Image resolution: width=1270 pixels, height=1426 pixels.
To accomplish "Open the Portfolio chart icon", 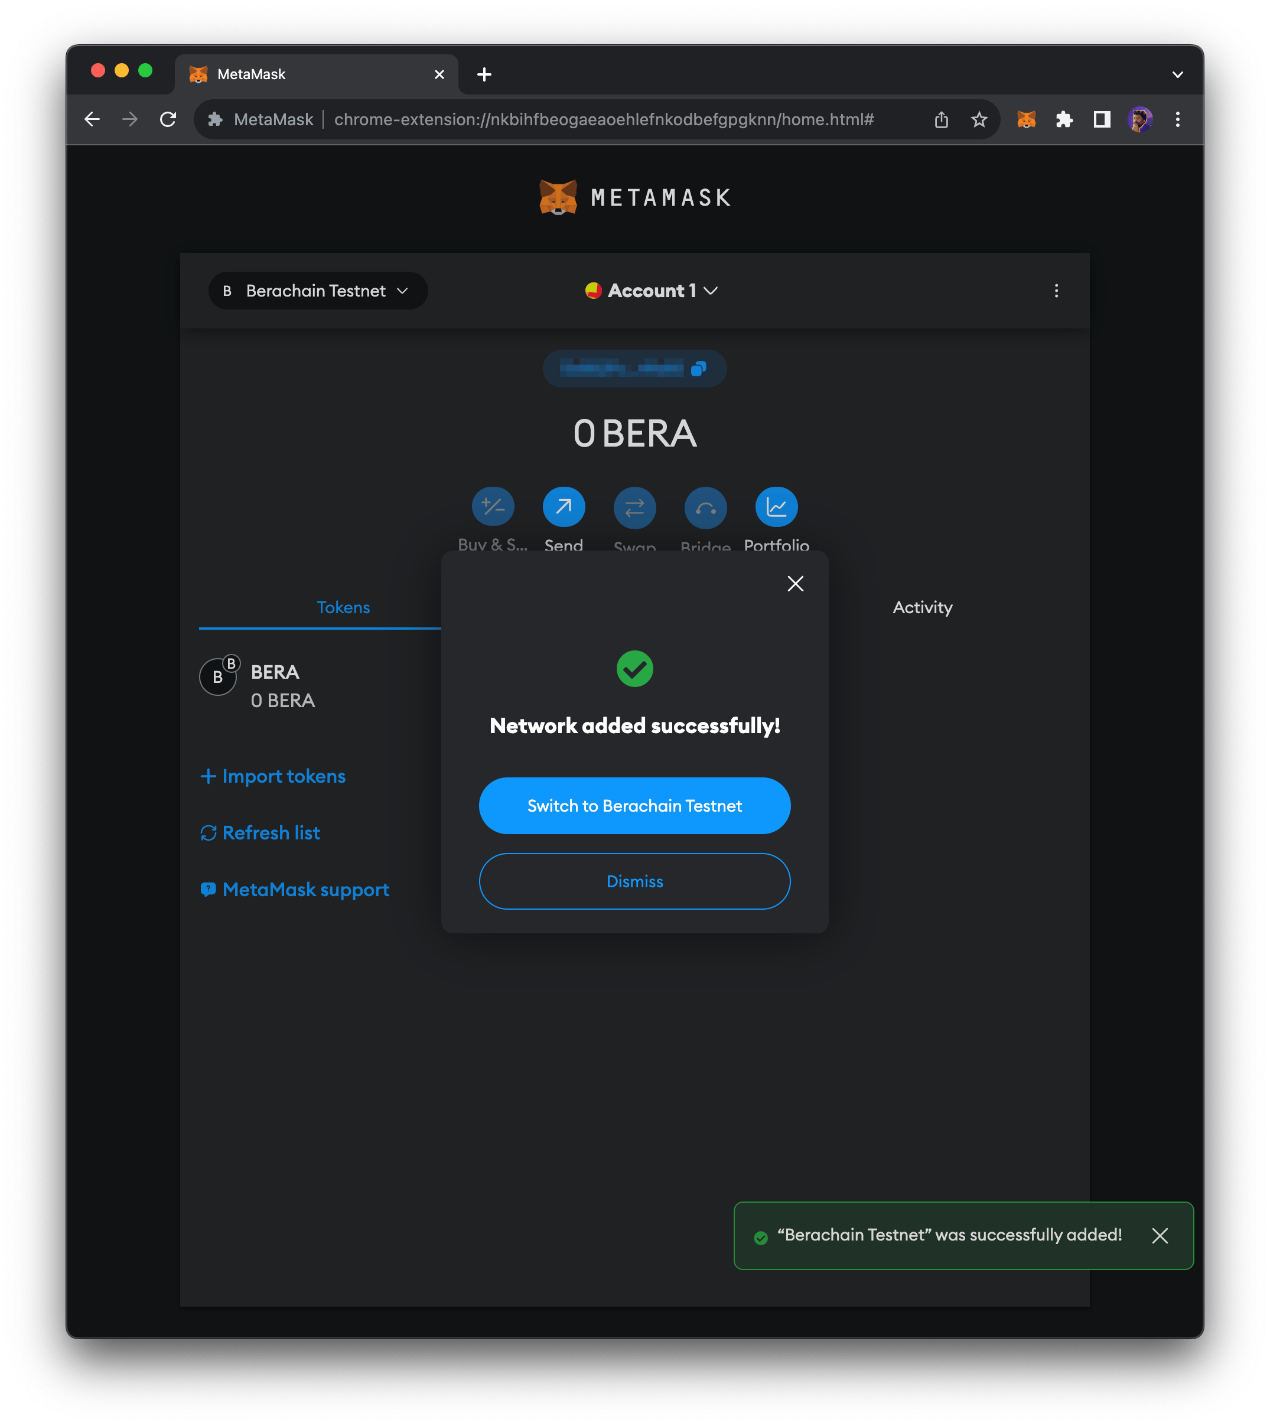I will click(x=776, y=506).
